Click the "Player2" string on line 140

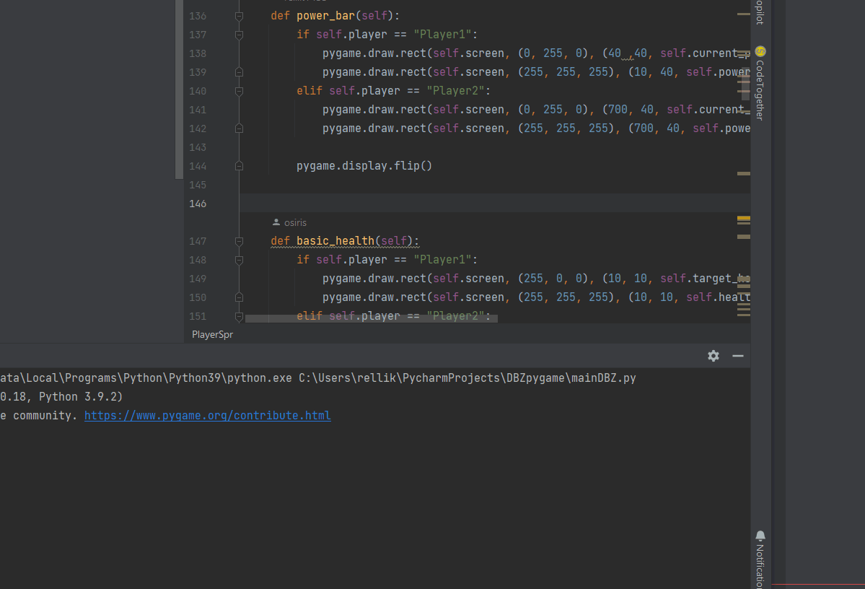coord(455,90)
